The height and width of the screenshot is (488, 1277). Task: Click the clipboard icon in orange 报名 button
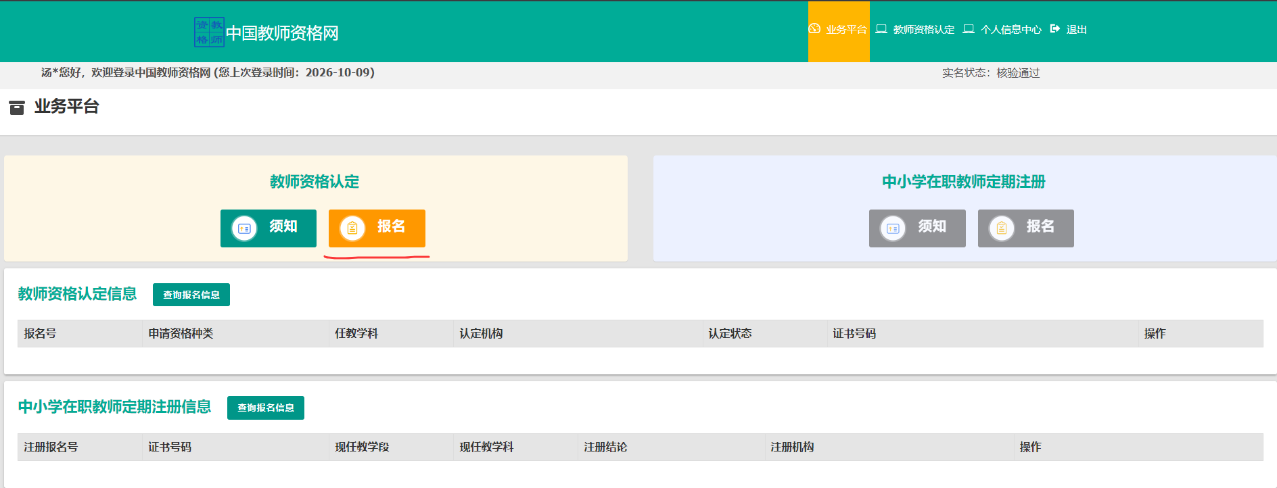click(352, 228)
